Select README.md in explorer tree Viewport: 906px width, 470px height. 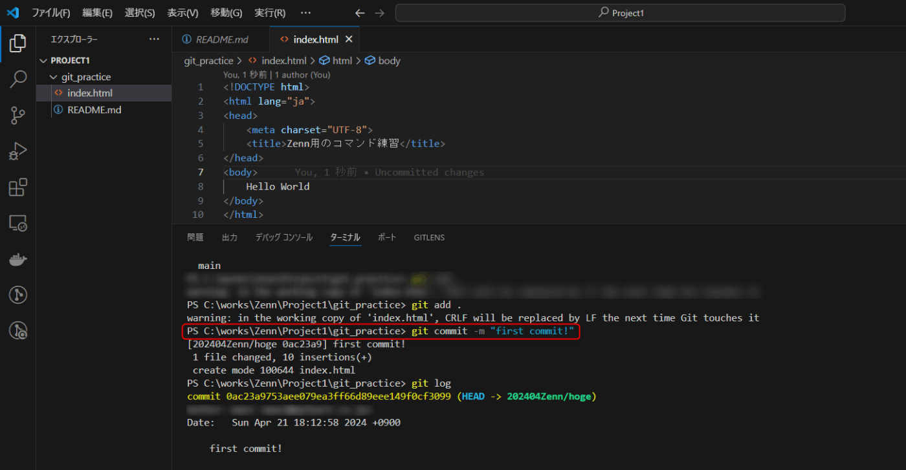pos(104,110)
